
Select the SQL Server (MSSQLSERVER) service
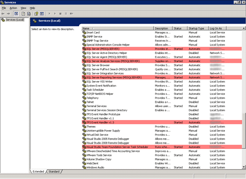(162, 49)
